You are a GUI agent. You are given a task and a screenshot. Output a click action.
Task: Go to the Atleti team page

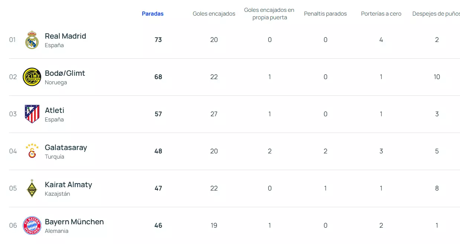(55, 110)
